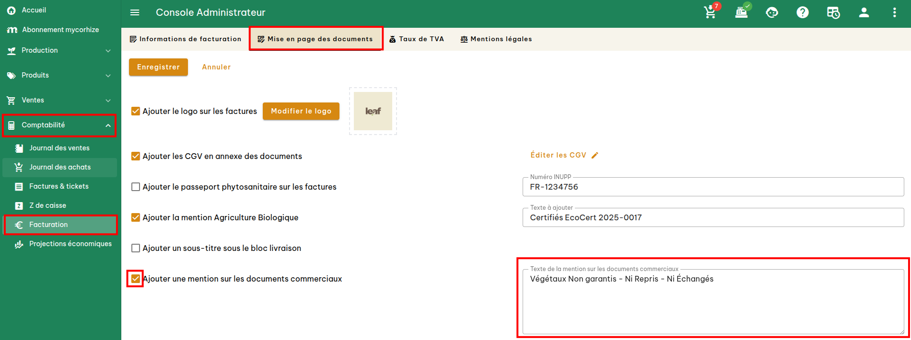Click the Modifier le logo button
The image size is (911, 340).
click(x=301, y=111)
